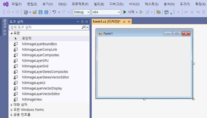Navigate forward with the forward arrow
Image resolution: width=207 pixels, height=118 pixels.
coord(17,12)
